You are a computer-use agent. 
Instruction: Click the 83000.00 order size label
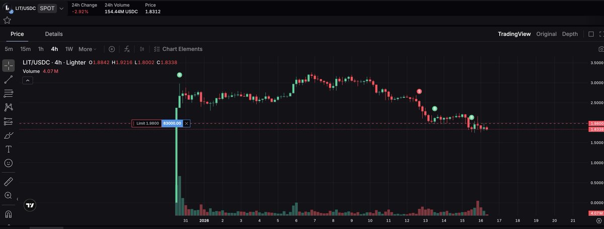click(172, 123)
